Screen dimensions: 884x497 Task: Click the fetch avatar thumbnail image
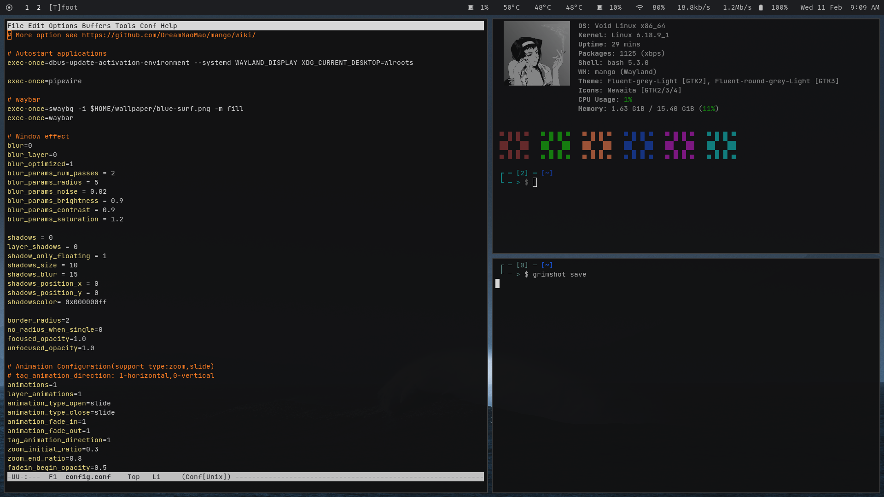pyautogui.click(x=536, y=53)
